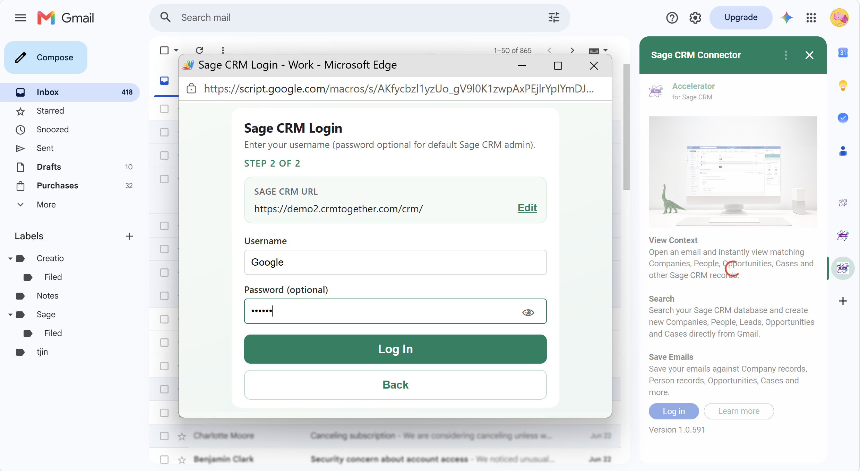Open the Filed label under Creatio
Screen dimensions: 860x471
click(x=53, y=277)
